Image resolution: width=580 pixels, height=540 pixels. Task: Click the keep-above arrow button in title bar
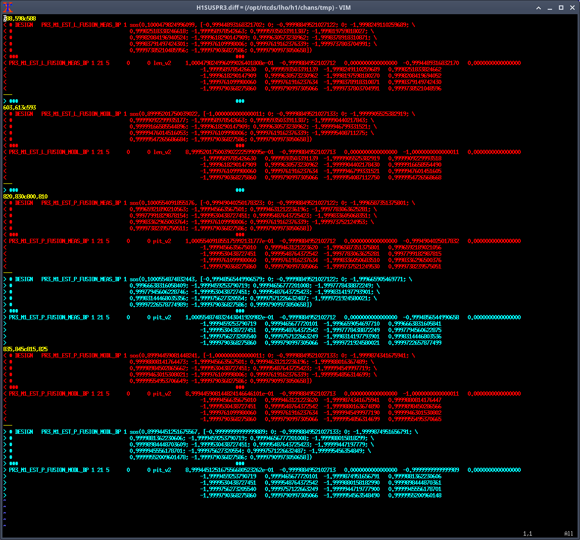tap(539, 7)
